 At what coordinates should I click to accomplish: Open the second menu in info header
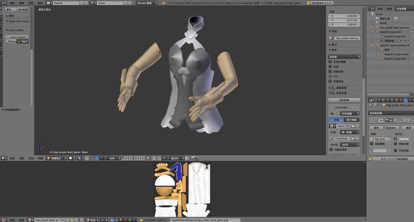22,3
